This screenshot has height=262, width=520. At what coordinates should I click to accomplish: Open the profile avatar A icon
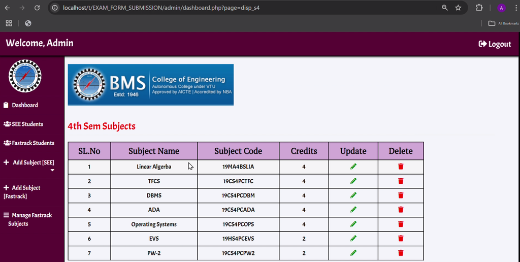(501, 8)
